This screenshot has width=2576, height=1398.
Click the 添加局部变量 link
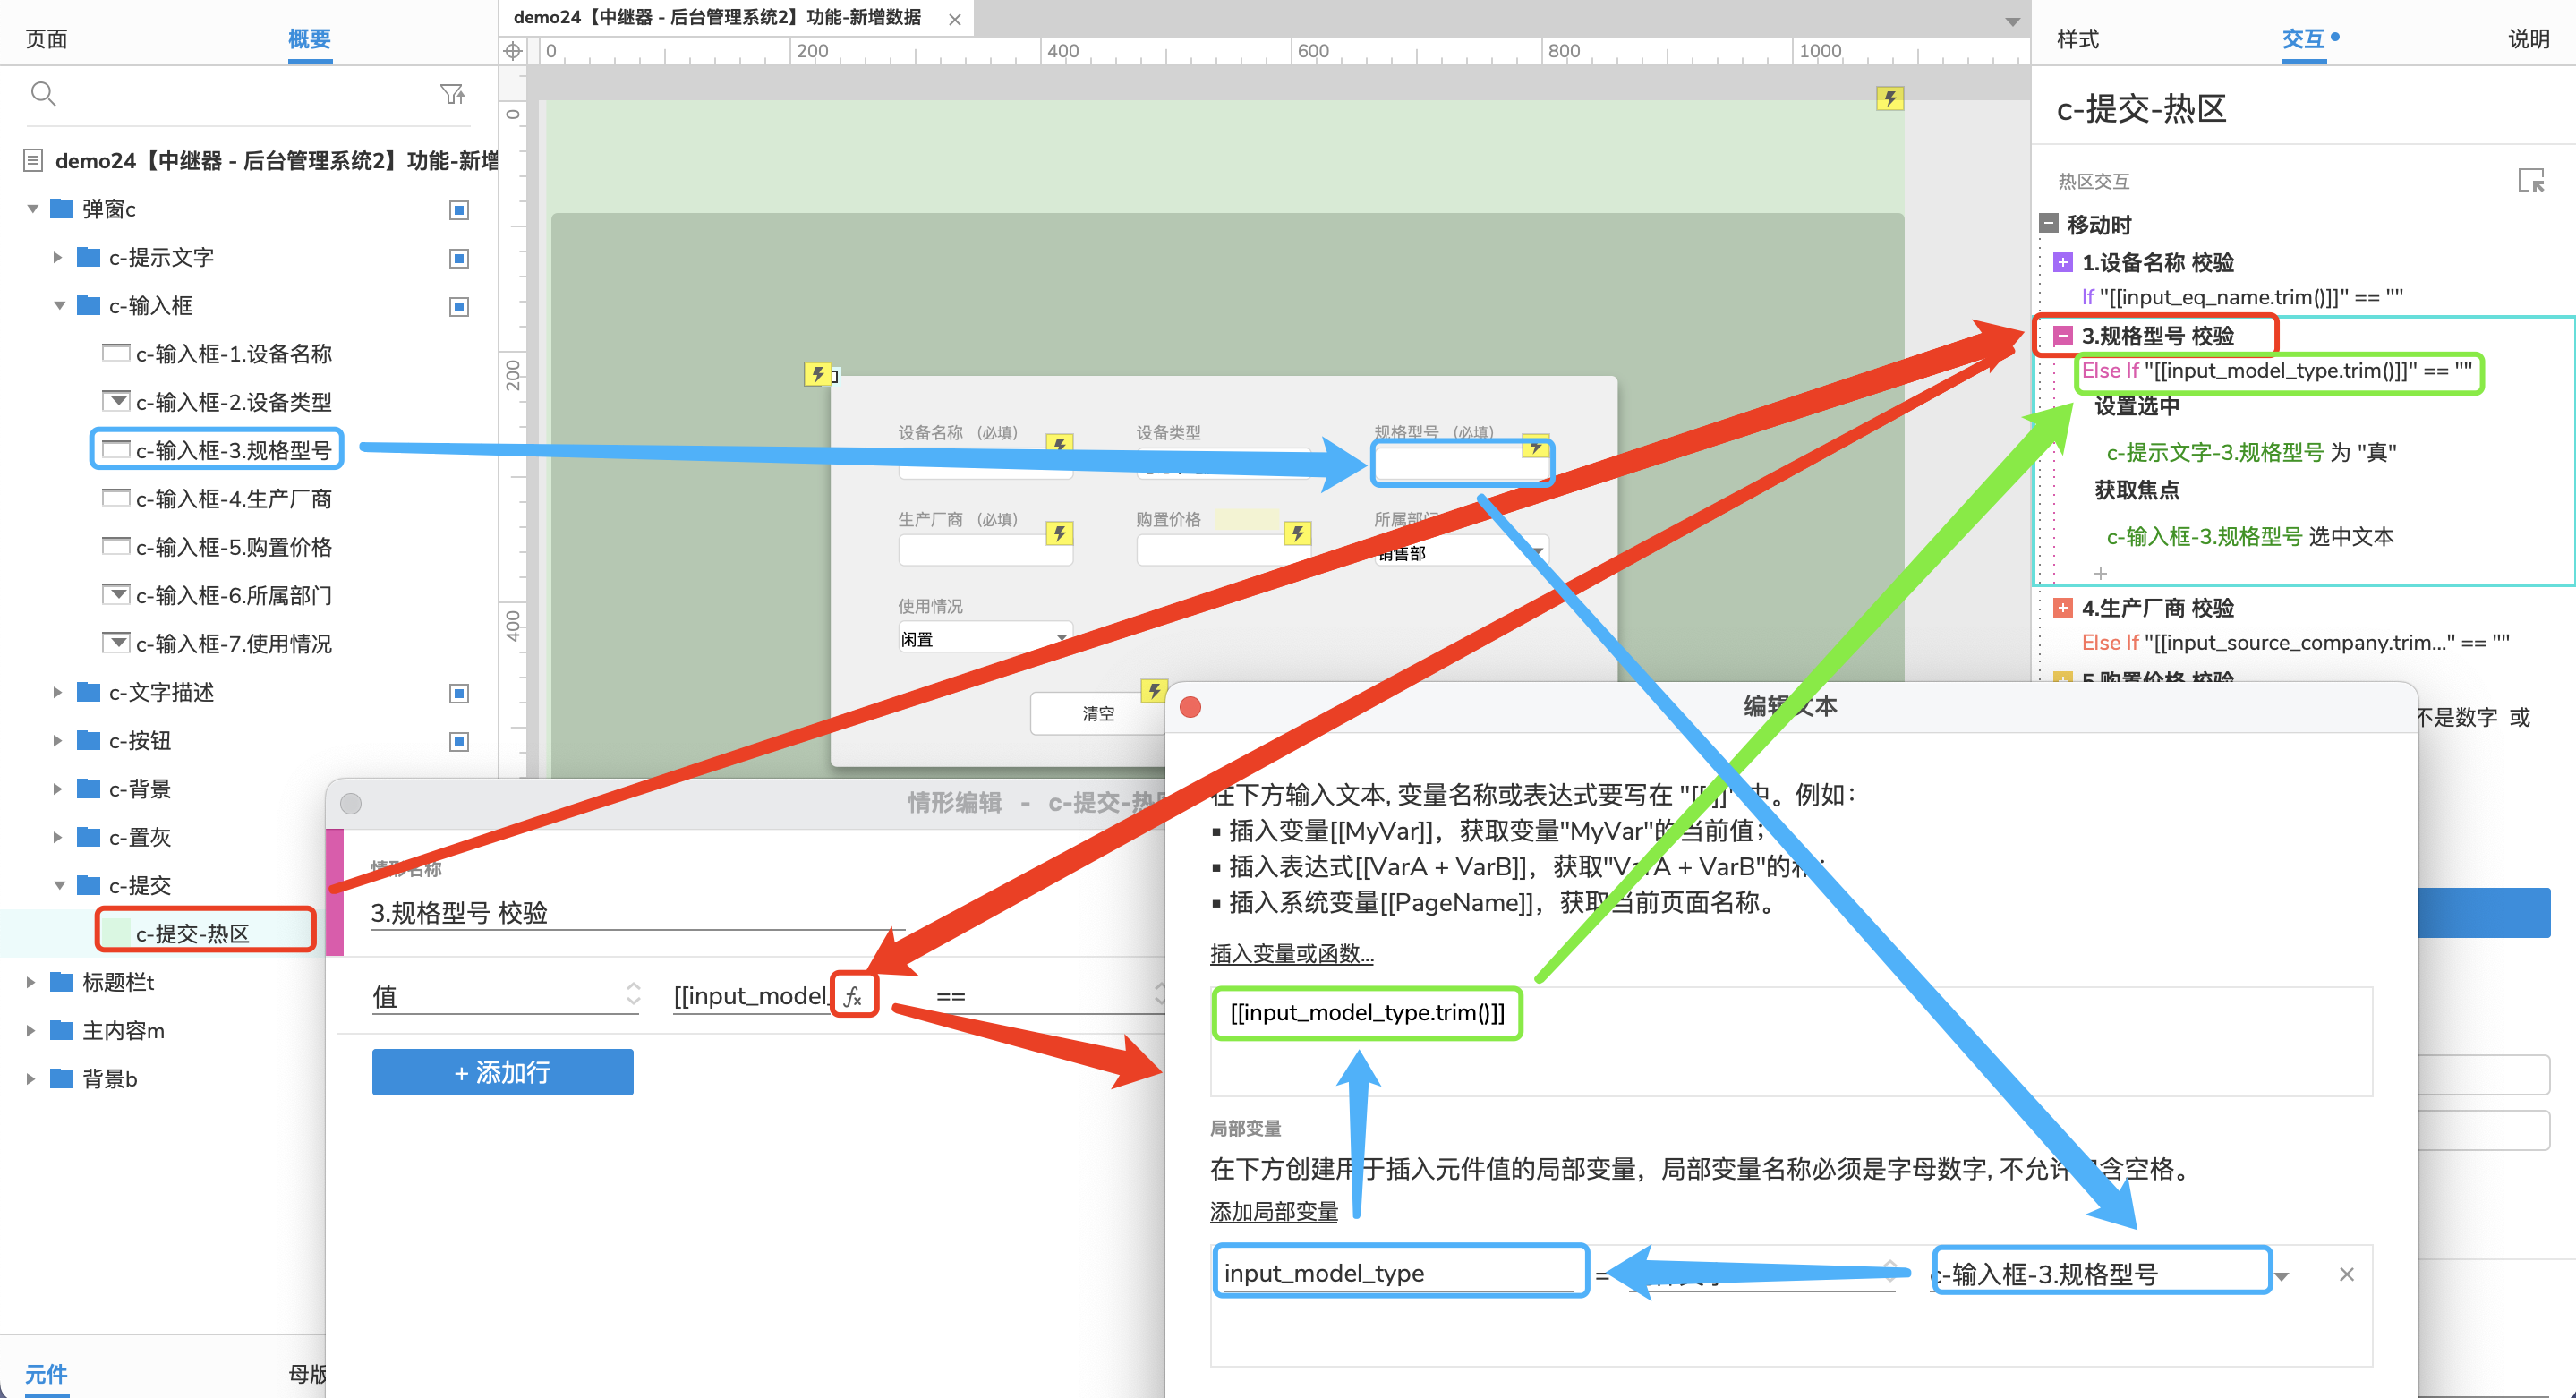[1273, 1212]
